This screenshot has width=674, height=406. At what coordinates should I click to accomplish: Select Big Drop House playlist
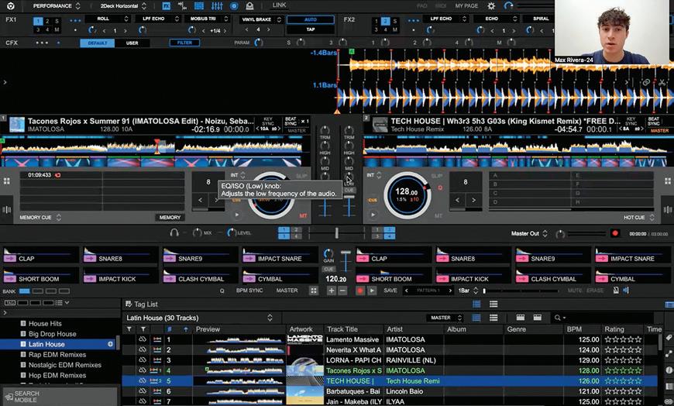(x=53, y=334)
